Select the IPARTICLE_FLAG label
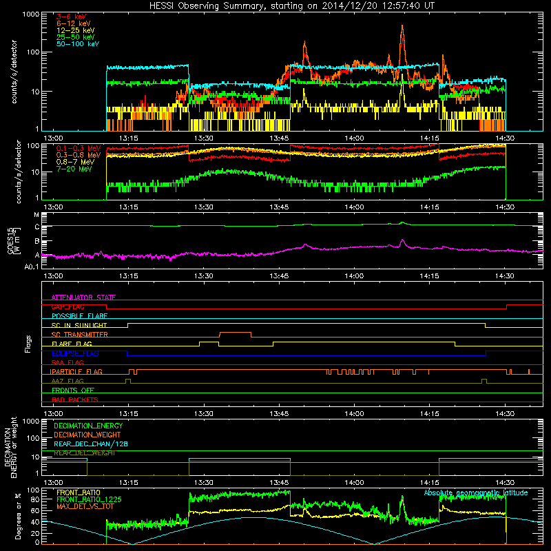 coord(76,371)
